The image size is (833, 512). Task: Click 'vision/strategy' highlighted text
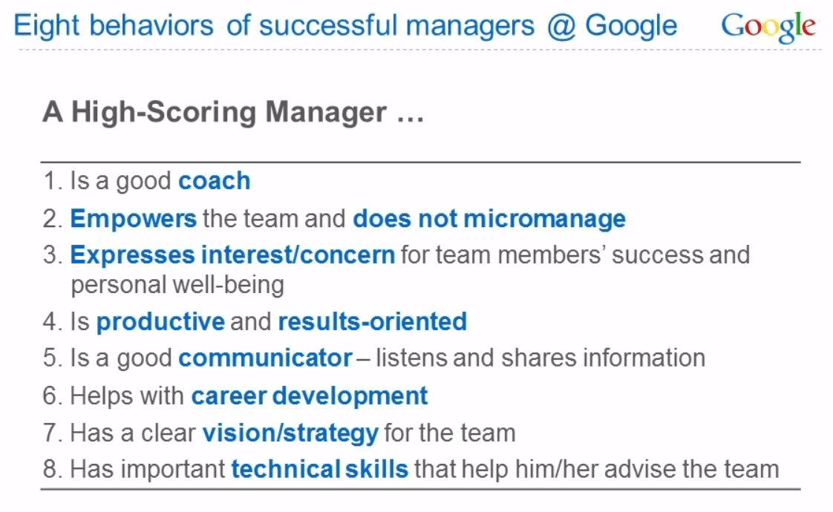click(290, 433)
